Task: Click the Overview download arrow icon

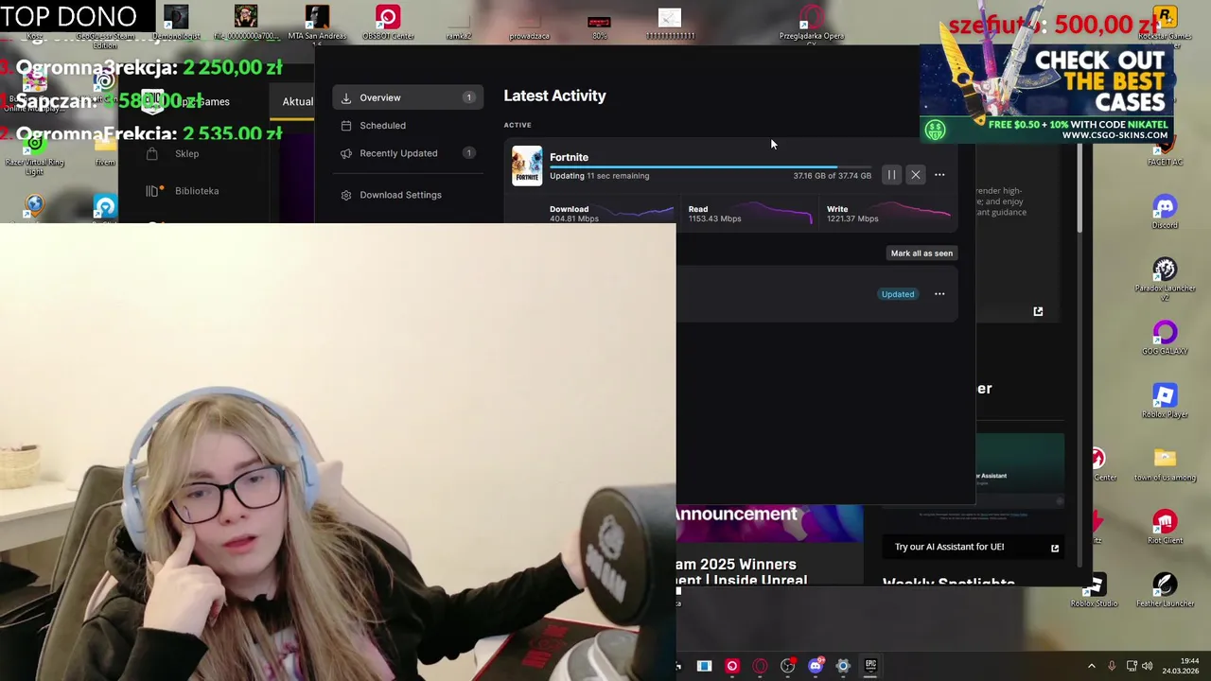Action: pos(346,97)
